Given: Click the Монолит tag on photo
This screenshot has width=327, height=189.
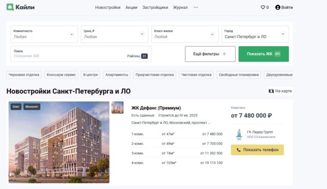Looking at the screenshot, I should pos(32,107).
